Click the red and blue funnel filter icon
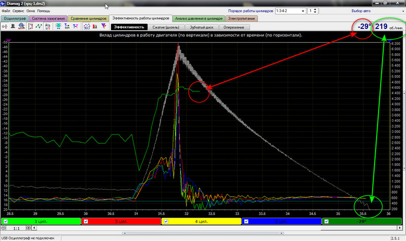 (x=104, y=26)
